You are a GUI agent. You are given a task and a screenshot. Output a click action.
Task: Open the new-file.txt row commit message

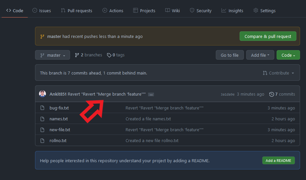tap(165, 130)
